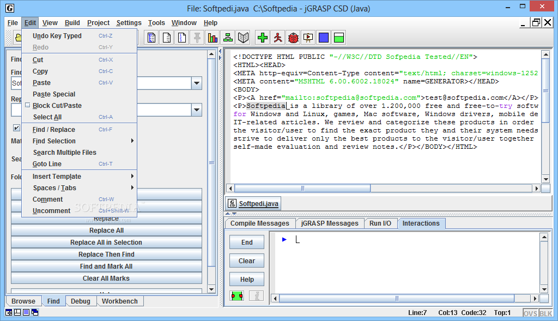Click the Find panel scroll-up arrow

(211, 54)
